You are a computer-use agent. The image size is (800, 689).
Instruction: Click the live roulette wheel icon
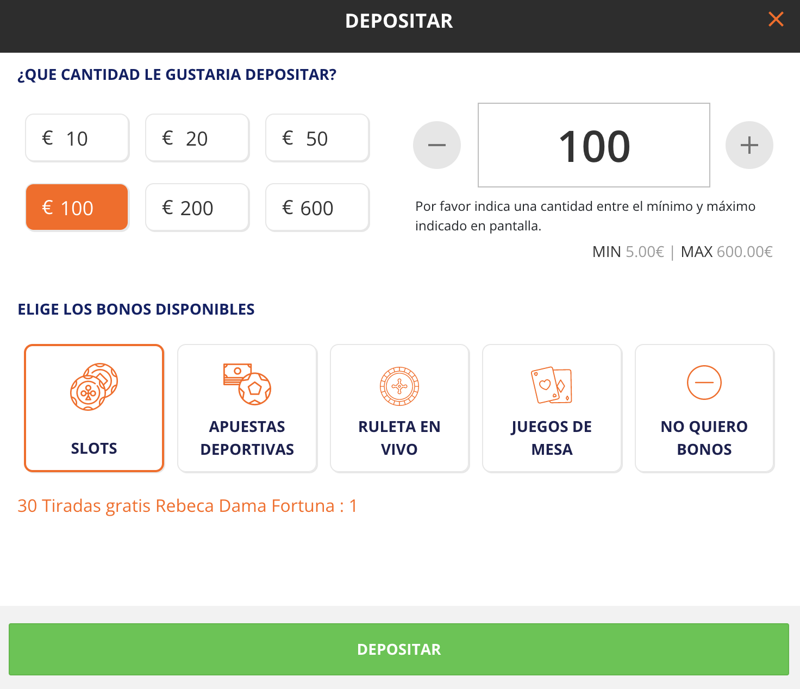(x=399, y=386)
